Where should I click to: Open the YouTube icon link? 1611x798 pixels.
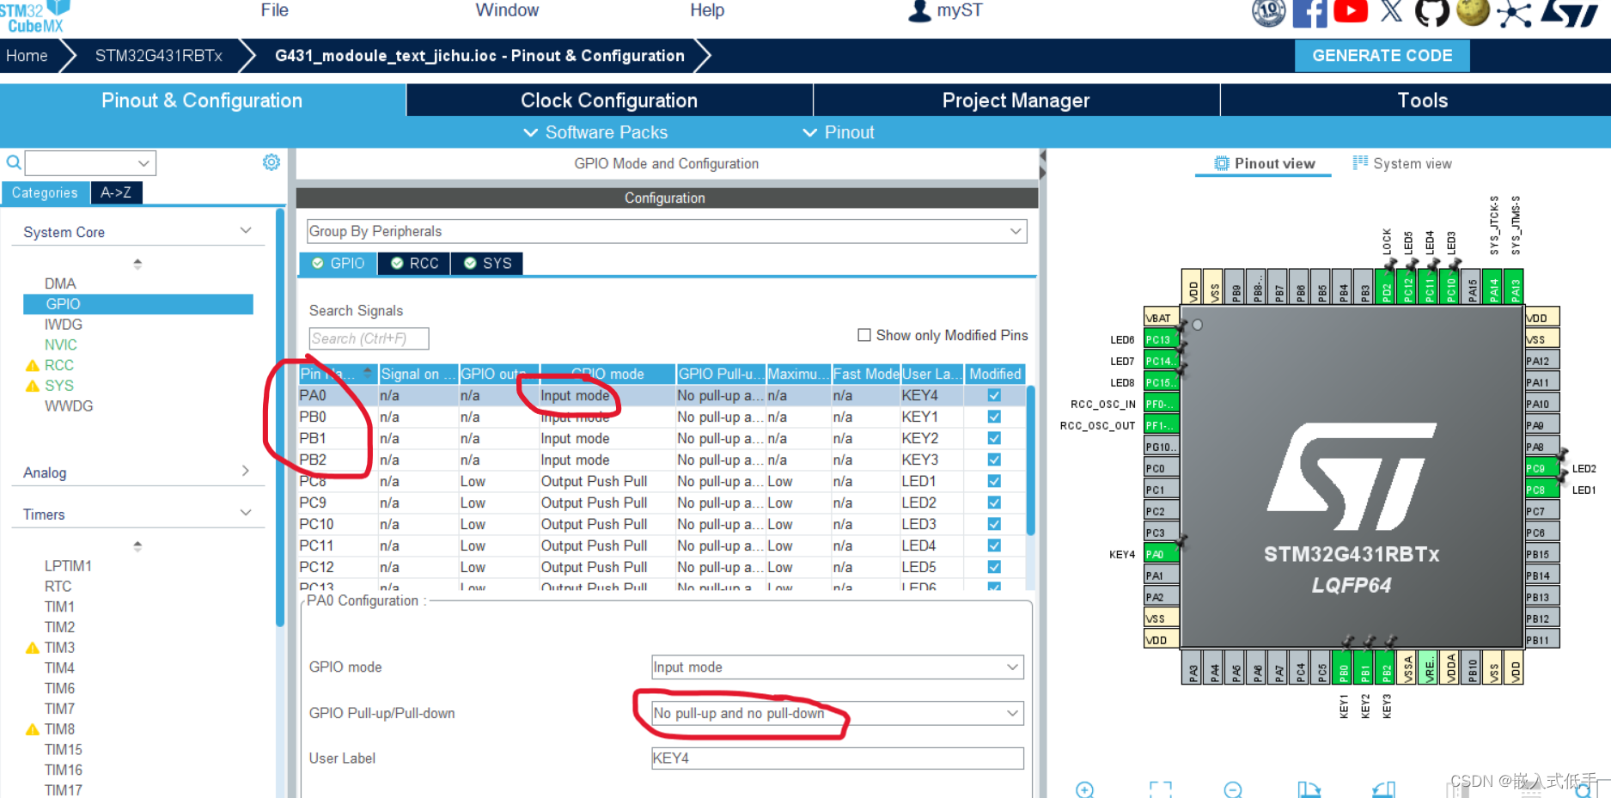pyautogui.click(x=1351, y=11)
